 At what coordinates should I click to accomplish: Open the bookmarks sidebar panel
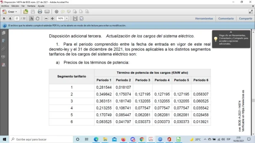click(x=4, y=41)
